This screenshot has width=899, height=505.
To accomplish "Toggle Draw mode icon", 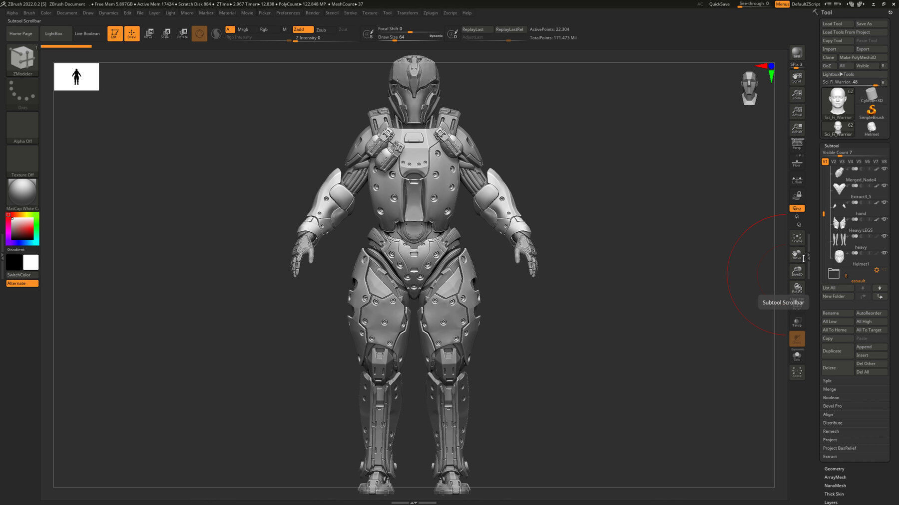I will (132, 33).
